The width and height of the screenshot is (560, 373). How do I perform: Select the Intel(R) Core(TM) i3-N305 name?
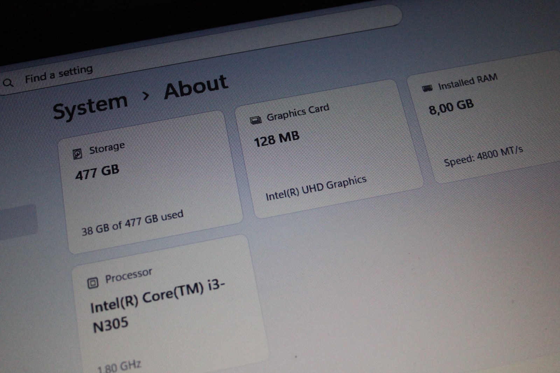pos(157,305)
